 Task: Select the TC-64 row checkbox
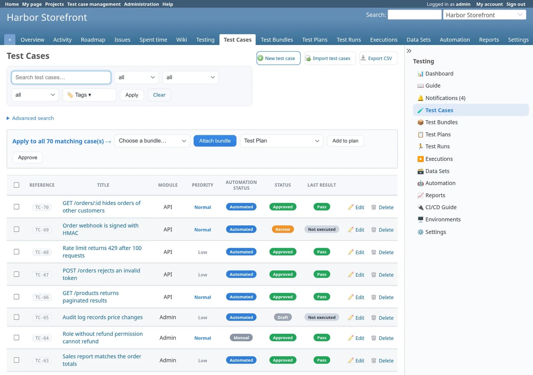pyautogui.click(x=16, y=338)
